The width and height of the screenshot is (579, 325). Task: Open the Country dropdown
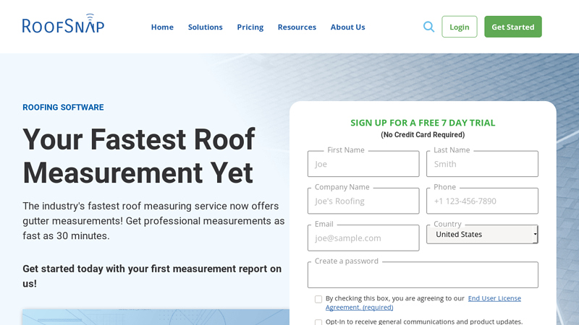482,234
